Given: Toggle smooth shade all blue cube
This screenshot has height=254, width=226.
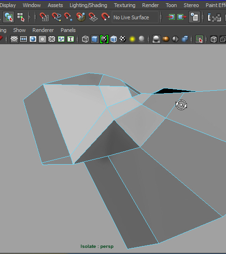Looking at the screenshot, I should [x=95, y=39].
